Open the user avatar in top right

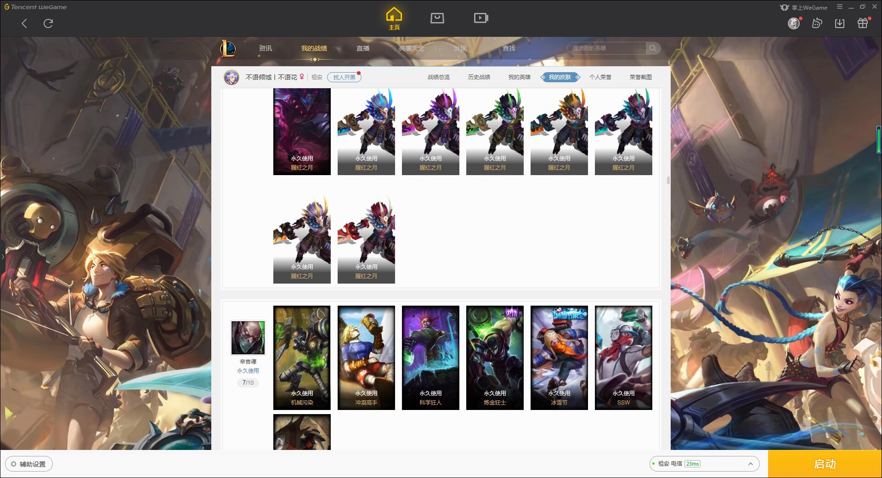pyautogui.click(x=794, y=23)
